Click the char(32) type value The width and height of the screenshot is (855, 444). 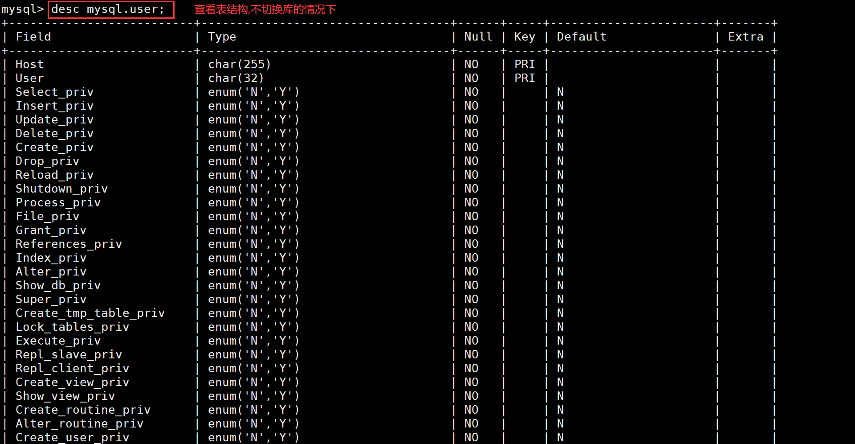click(236, 78)
